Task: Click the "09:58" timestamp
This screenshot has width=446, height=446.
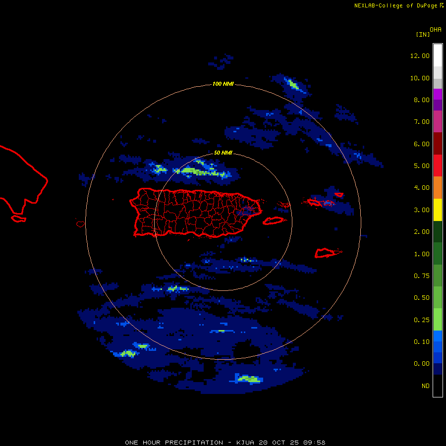Action: [314, 443]
